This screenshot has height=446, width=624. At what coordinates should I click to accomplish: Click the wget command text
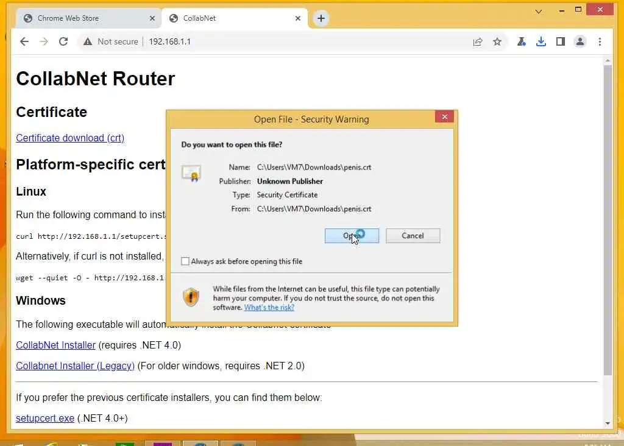coord(90,278)
